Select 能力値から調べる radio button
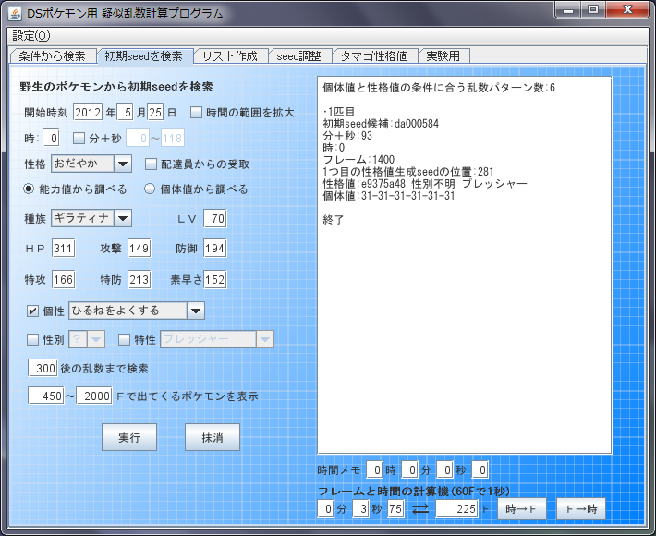 pos(29,189)
